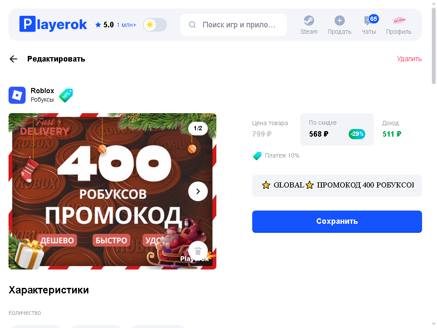Go back with the left arrow
The width and height of the screenshot is (437, 328).
[x=13, y=59]
